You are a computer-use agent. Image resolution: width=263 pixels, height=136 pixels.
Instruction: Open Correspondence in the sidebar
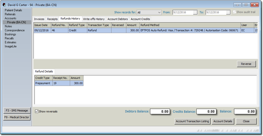click(x=15, y=30)
